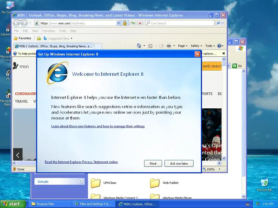Image resolution: width=278 pixels, height=208 pixels.
Task: Open the Page menu dropdown
Action: [x=183, y=46]
